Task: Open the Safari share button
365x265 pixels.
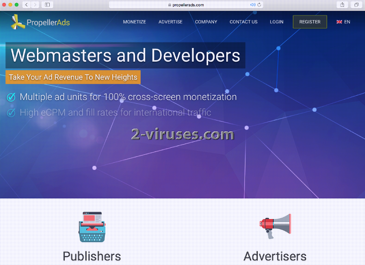Action: tap(342, 5)
